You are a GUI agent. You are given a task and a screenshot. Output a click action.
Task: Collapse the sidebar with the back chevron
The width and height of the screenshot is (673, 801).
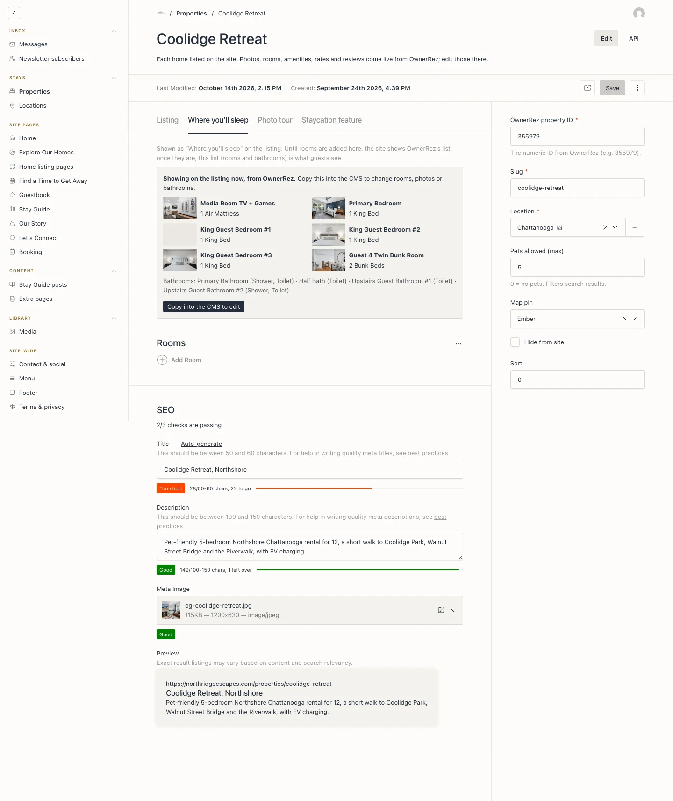pyautogui.click(x=14, y=13)
